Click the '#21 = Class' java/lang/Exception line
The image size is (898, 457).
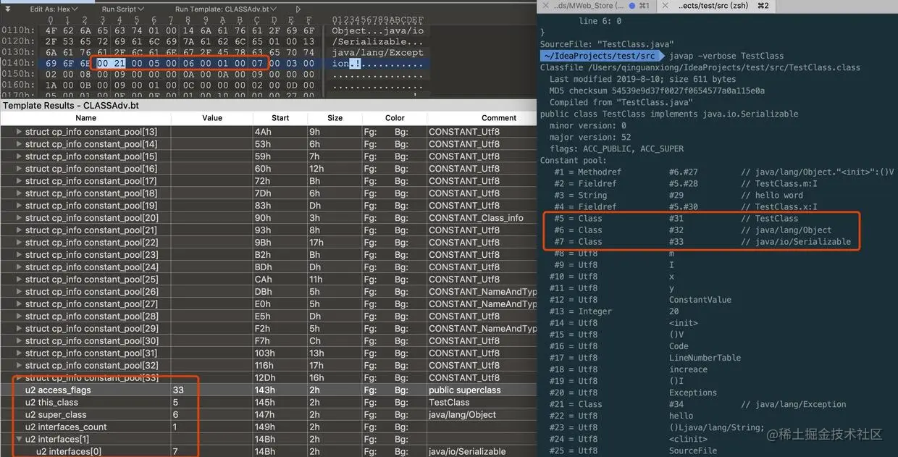(x=697, y=404)
